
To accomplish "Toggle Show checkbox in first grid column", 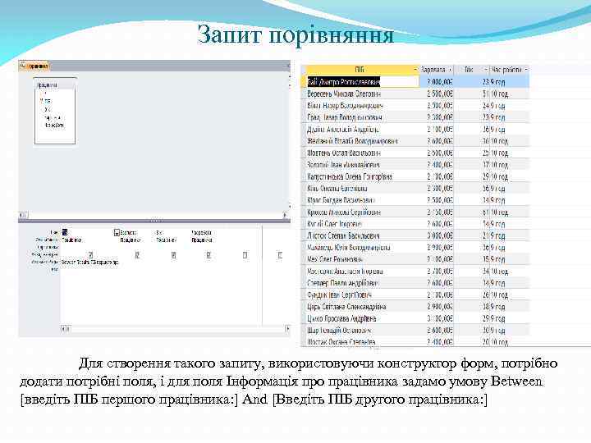I will (90, 255).
